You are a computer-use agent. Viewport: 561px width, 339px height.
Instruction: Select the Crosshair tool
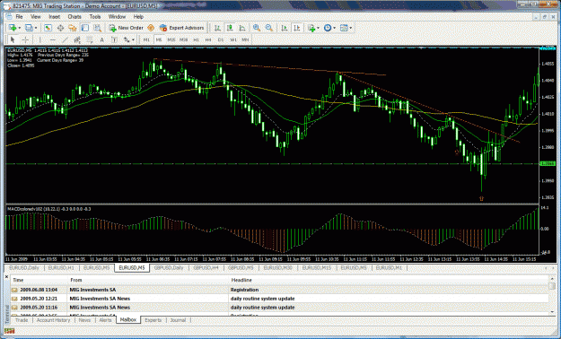25,39
